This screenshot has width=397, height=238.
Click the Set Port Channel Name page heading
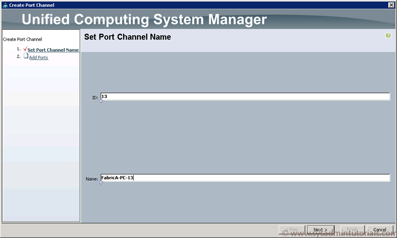click(127, 37)
